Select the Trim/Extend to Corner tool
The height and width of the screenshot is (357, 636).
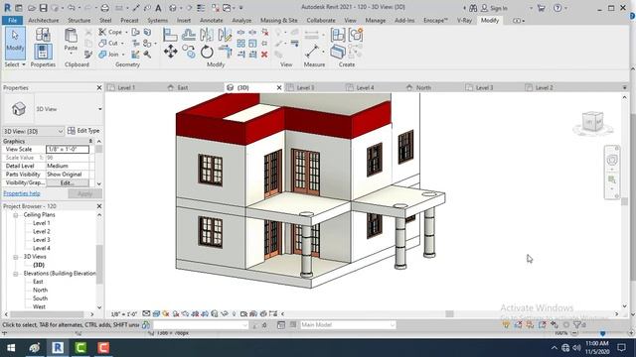(225, 52)
